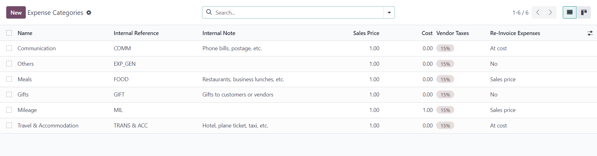Viewport: 597px width, 156px height.
Task: Sort by the Sales Price column header
Action: pos(366,33)
